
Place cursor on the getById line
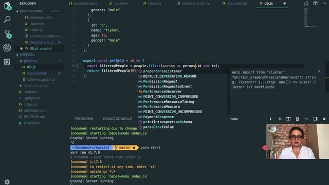pyautogui.click(x=114, y=61)
